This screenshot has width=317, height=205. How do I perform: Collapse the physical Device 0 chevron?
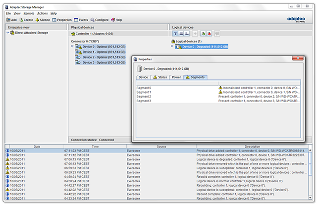tap(72, 47)
